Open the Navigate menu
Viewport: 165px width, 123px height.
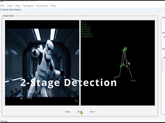[28, 6]
